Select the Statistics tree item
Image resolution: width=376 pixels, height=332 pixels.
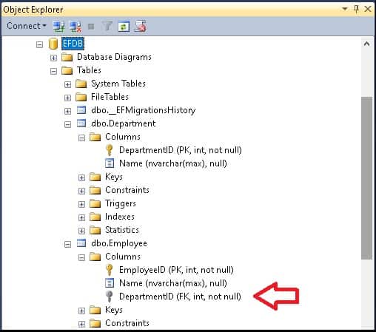(122, 230)
